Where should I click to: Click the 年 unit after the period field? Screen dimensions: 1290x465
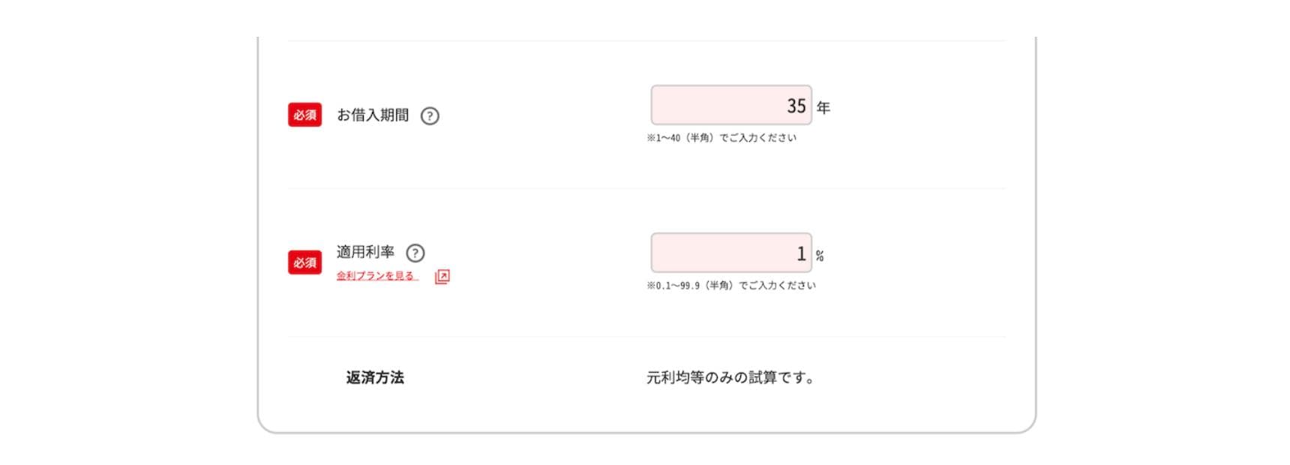click(823, 108)
